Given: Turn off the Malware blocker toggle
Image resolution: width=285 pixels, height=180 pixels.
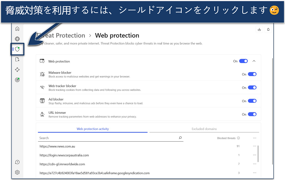Looking at the screenshot, I should click(x=252, y=74).
